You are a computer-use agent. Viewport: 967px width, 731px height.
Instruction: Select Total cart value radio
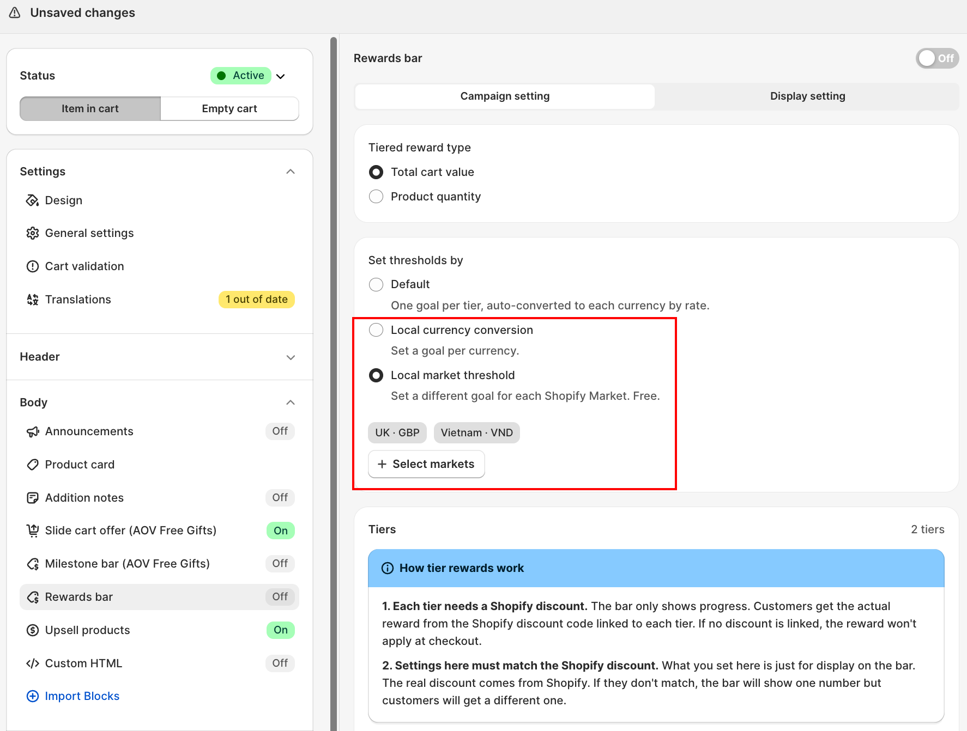[376, 172]
